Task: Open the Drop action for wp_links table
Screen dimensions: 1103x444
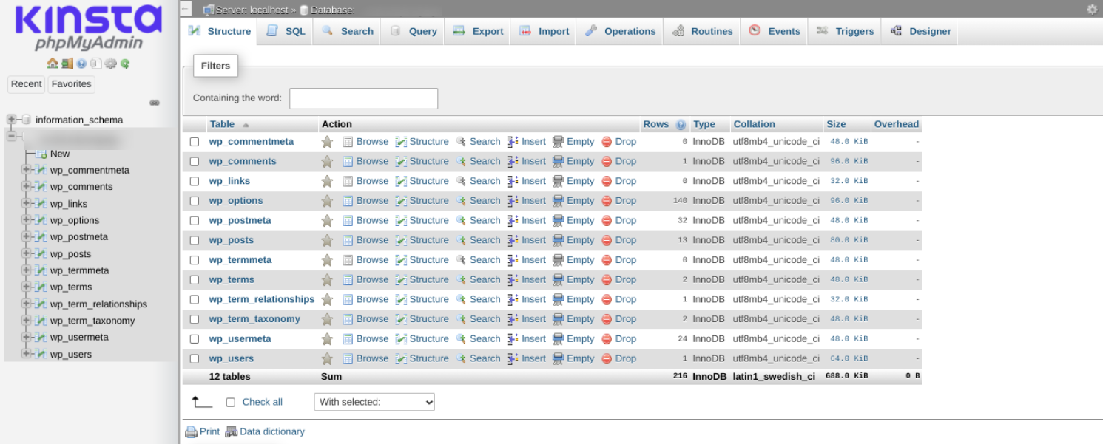Action: pos(625,180)
